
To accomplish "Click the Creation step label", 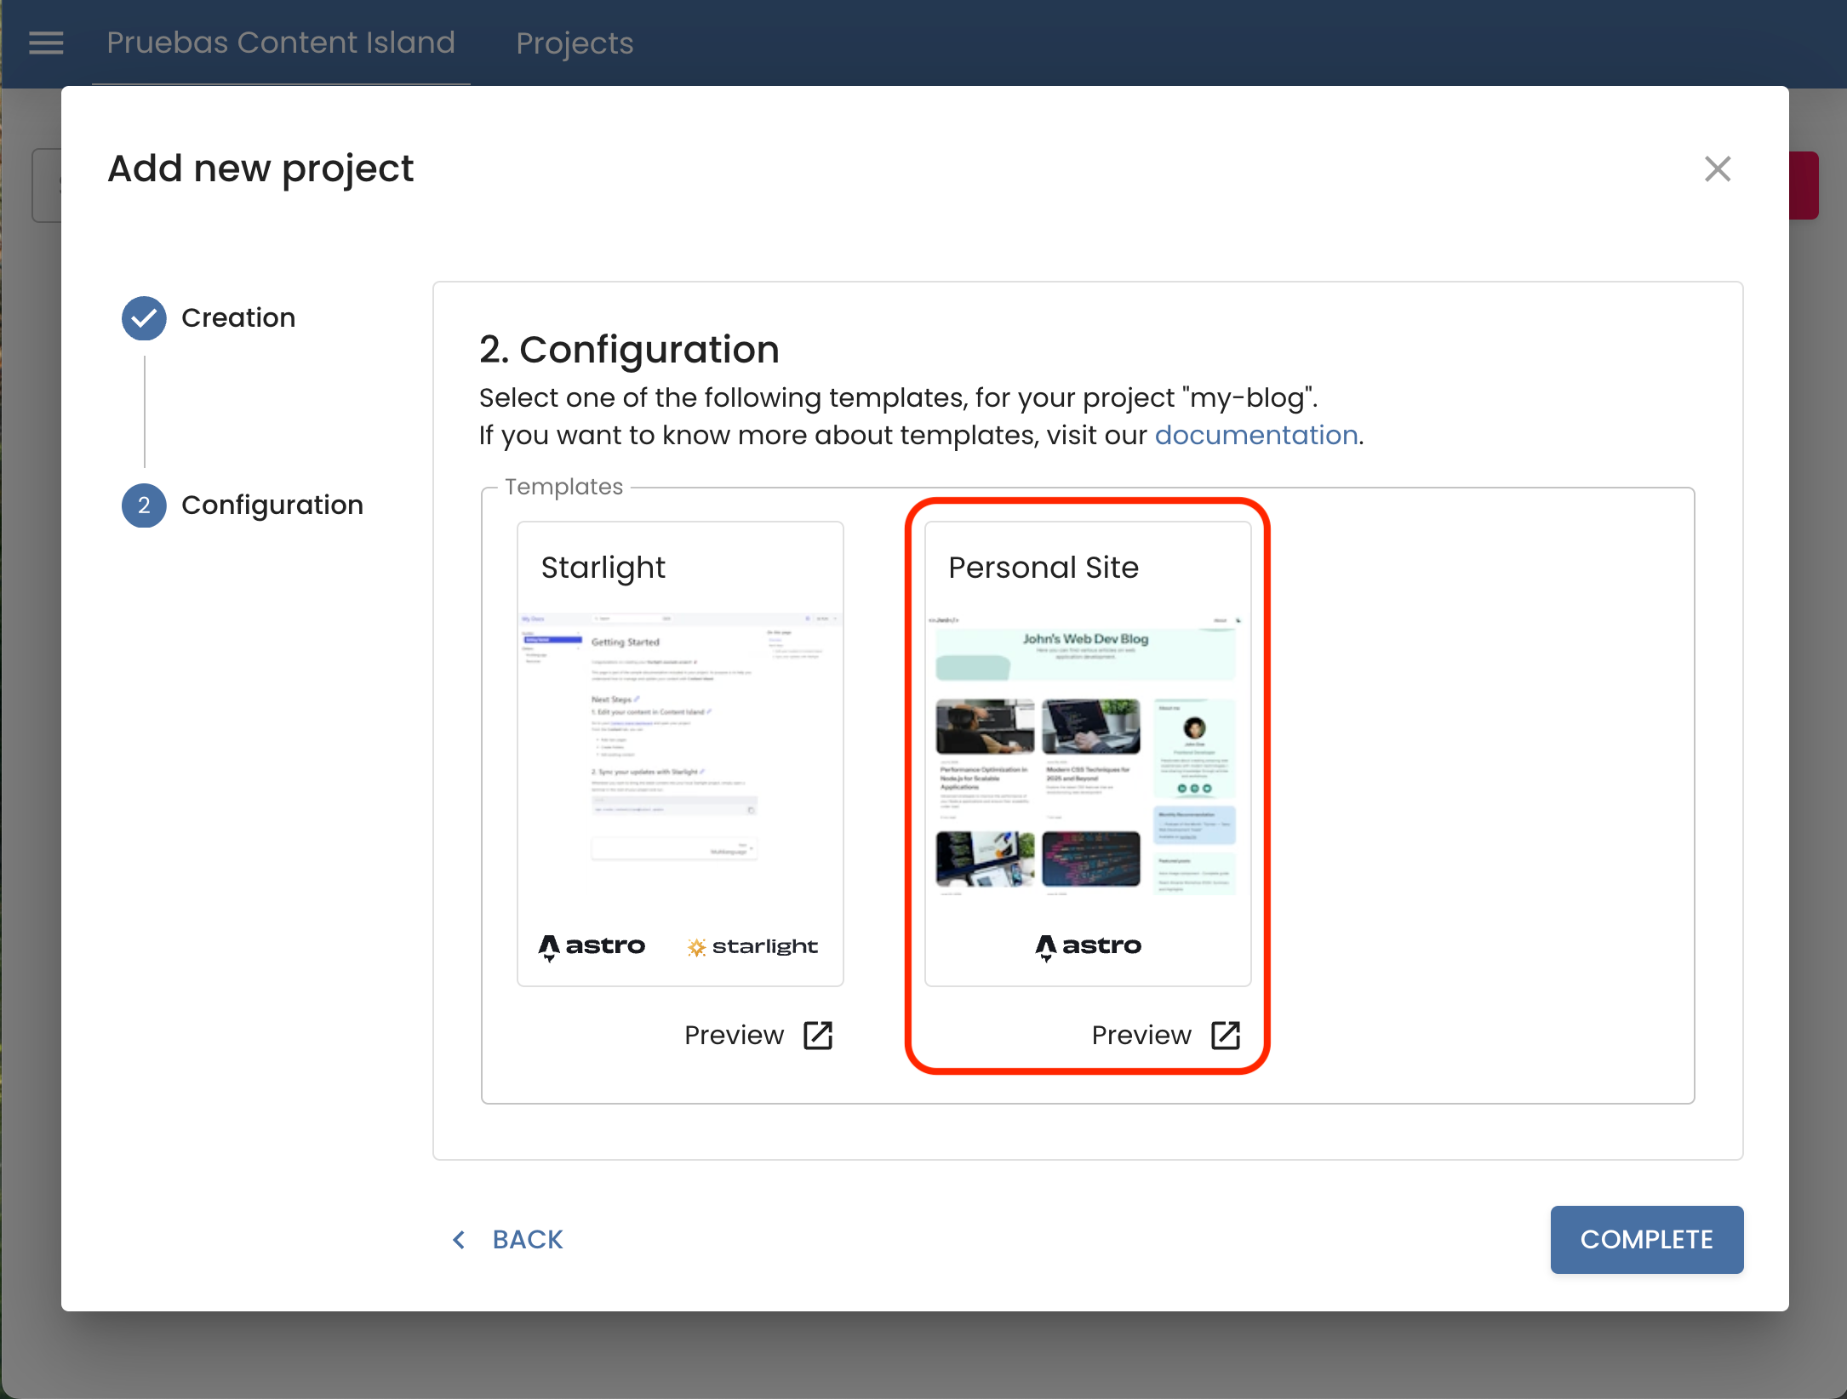I will 238,318.
